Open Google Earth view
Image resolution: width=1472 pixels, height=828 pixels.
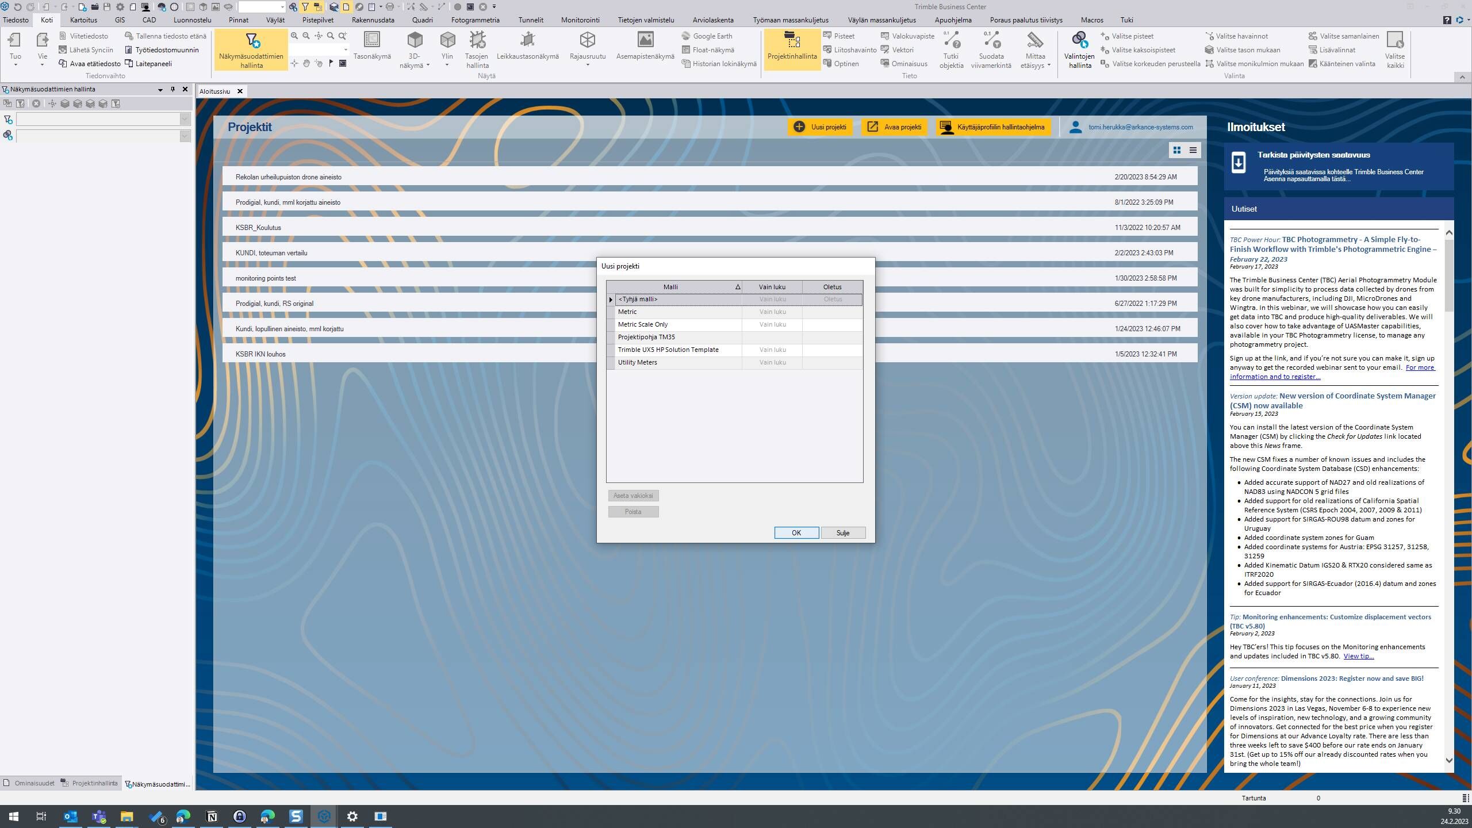(707, 36)
